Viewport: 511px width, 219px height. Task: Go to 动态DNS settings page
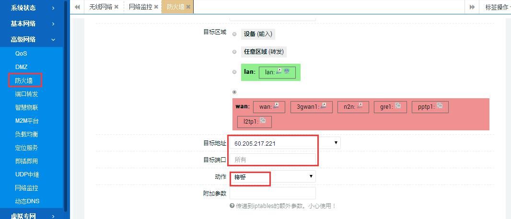27,201
